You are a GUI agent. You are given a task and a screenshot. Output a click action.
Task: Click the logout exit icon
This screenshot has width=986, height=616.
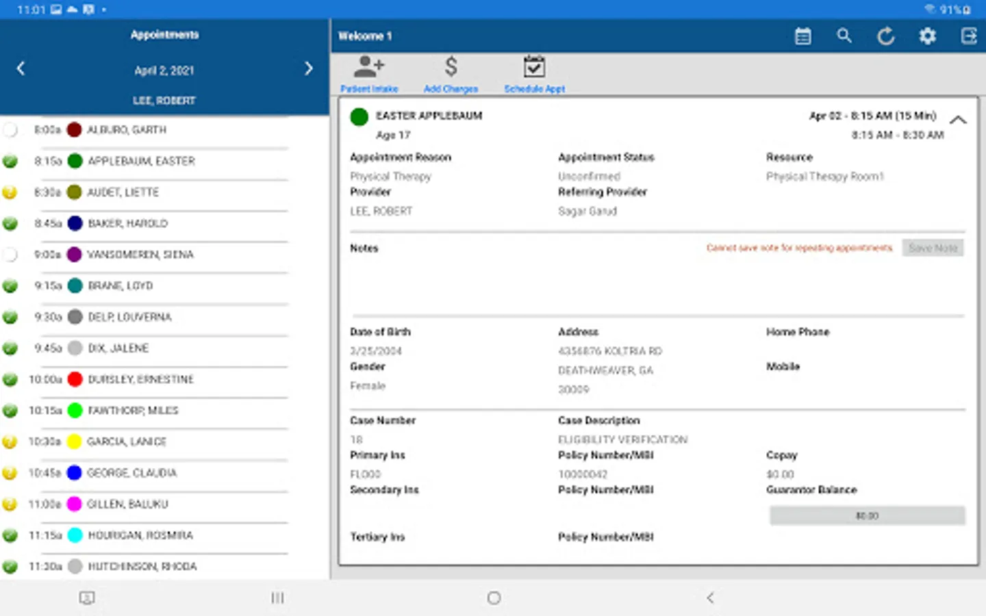969,36
